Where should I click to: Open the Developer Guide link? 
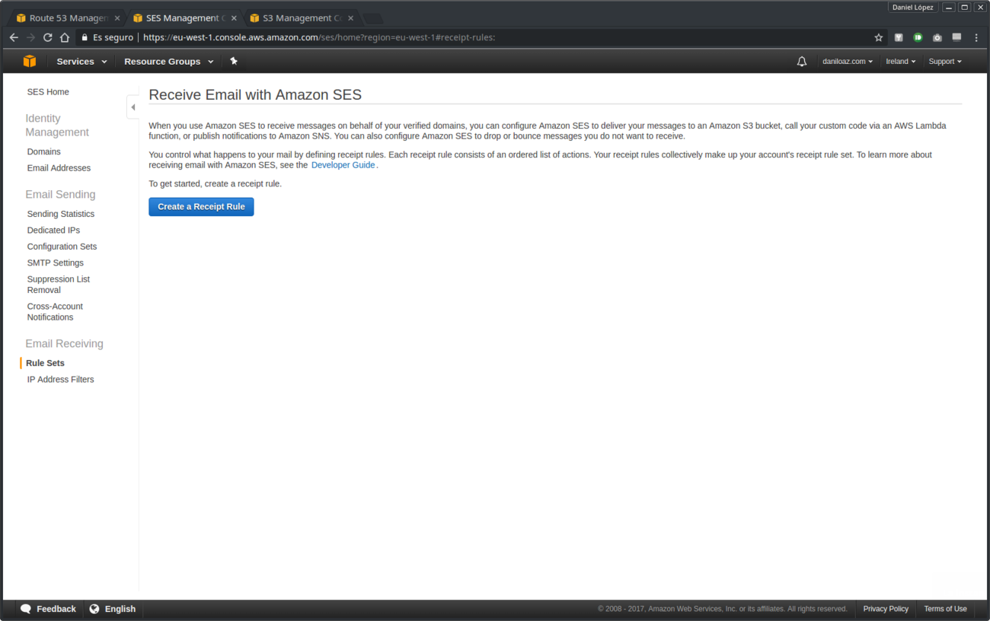coord(343,164)
